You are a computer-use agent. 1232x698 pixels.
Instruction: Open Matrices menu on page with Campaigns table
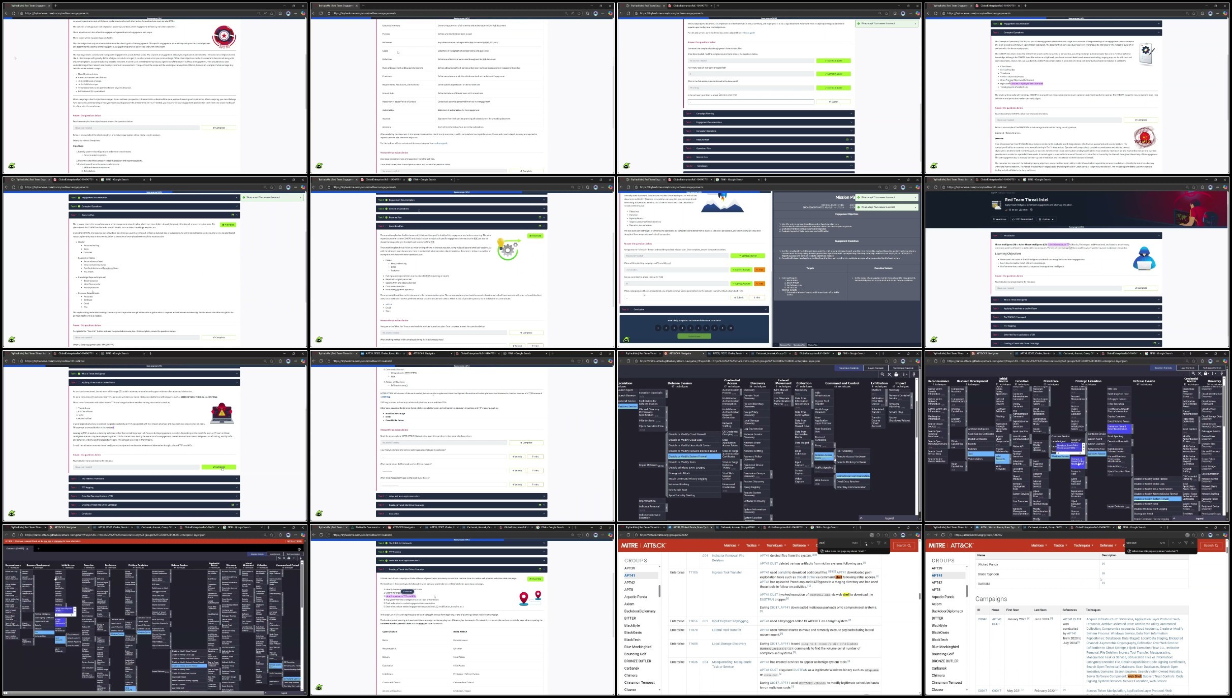1039,545
